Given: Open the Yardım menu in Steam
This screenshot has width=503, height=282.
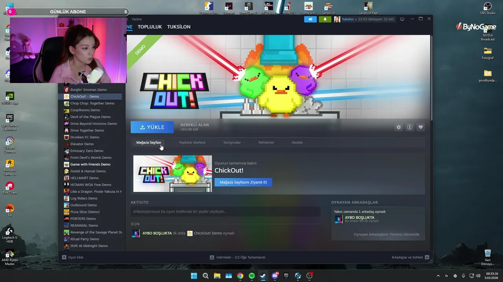Looking at the screenshot, I should [x=137, y=19].
